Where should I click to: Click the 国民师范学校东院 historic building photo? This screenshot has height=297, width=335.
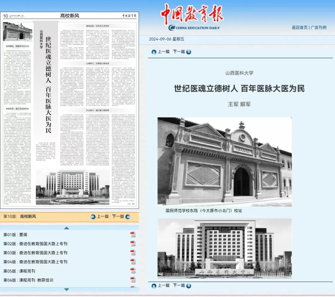tap(224, 161)
